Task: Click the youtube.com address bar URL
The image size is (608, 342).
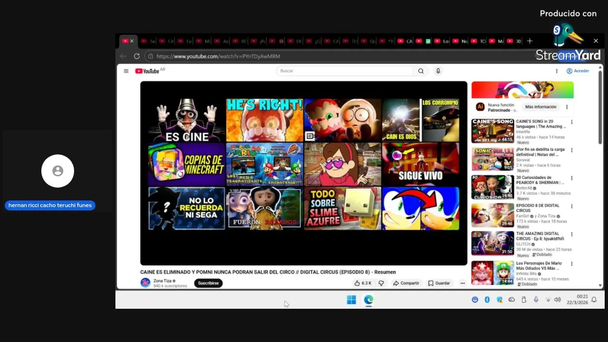Action: tap(218, 56)
